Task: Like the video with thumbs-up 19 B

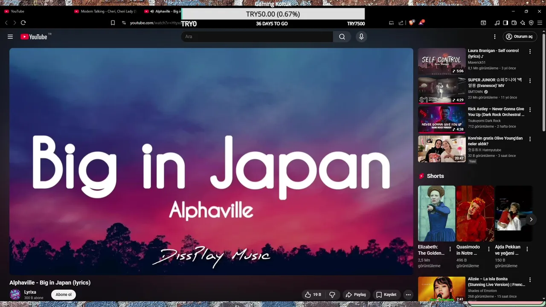Action: 313,295
